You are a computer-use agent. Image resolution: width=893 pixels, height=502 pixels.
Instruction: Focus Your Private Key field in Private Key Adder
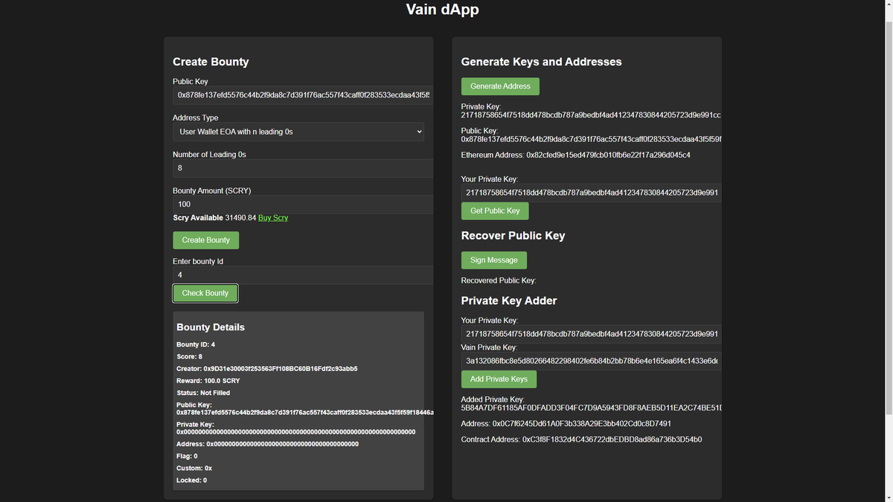pos(592,334)
